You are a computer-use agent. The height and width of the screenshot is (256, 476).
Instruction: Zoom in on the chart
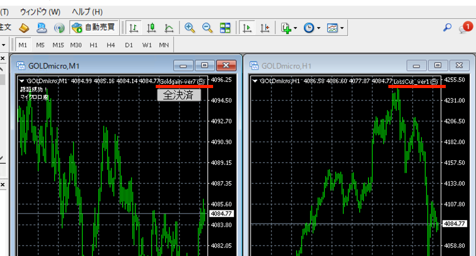[190, 28]
